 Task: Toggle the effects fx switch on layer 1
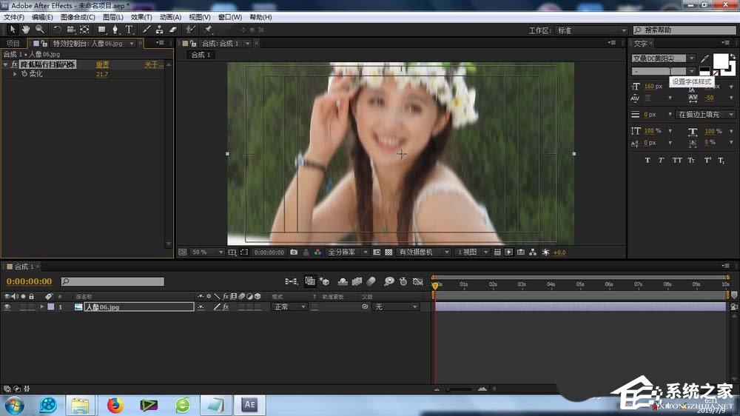click(226, 307)
